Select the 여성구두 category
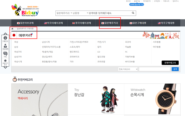The width and height of the screenshot is (185, 116). pos(18,52)
